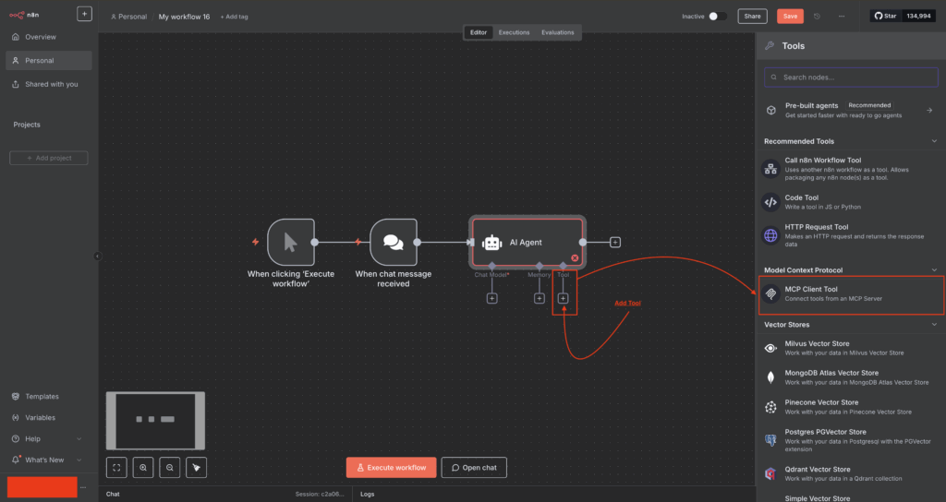
Task: Toggle the workflow Inactive switch
Action: point(718,17)
